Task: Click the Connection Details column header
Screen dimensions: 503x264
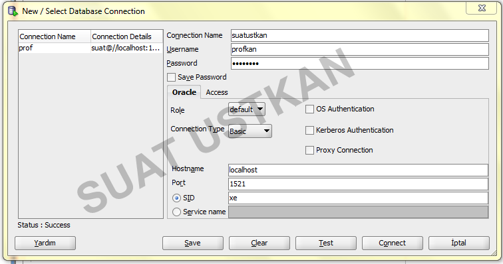Action: pos(126,36)
